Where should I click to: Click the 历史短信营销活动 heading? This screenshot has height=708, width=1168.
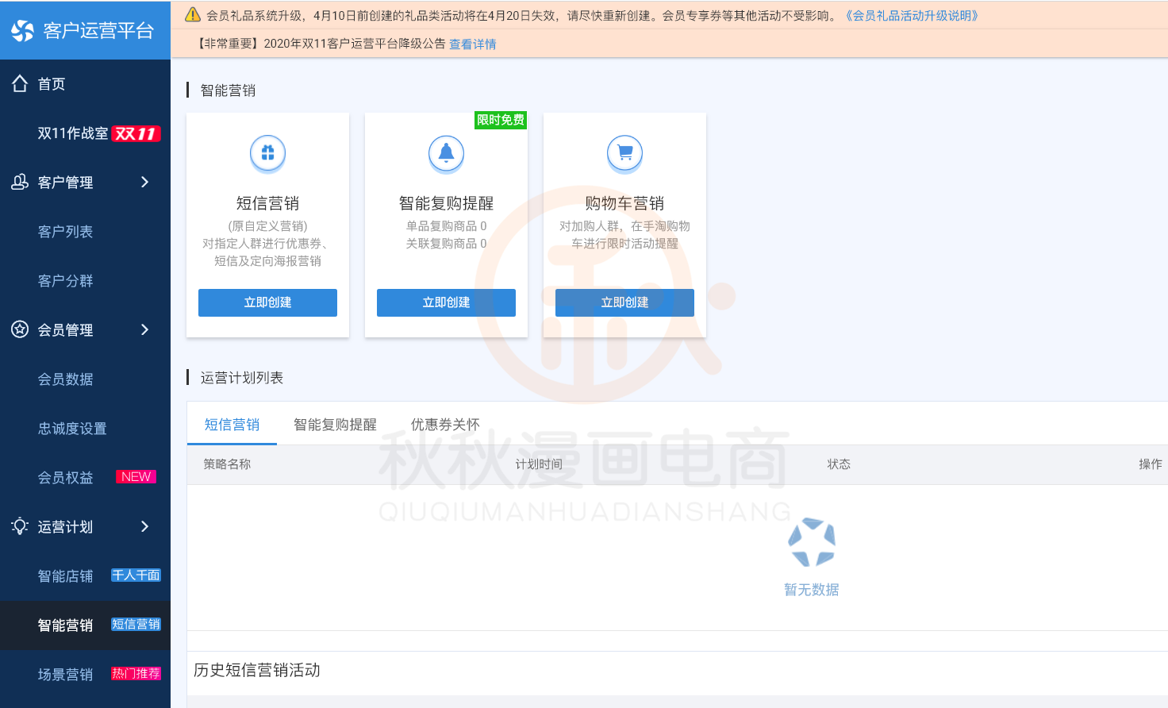point(257,670)
